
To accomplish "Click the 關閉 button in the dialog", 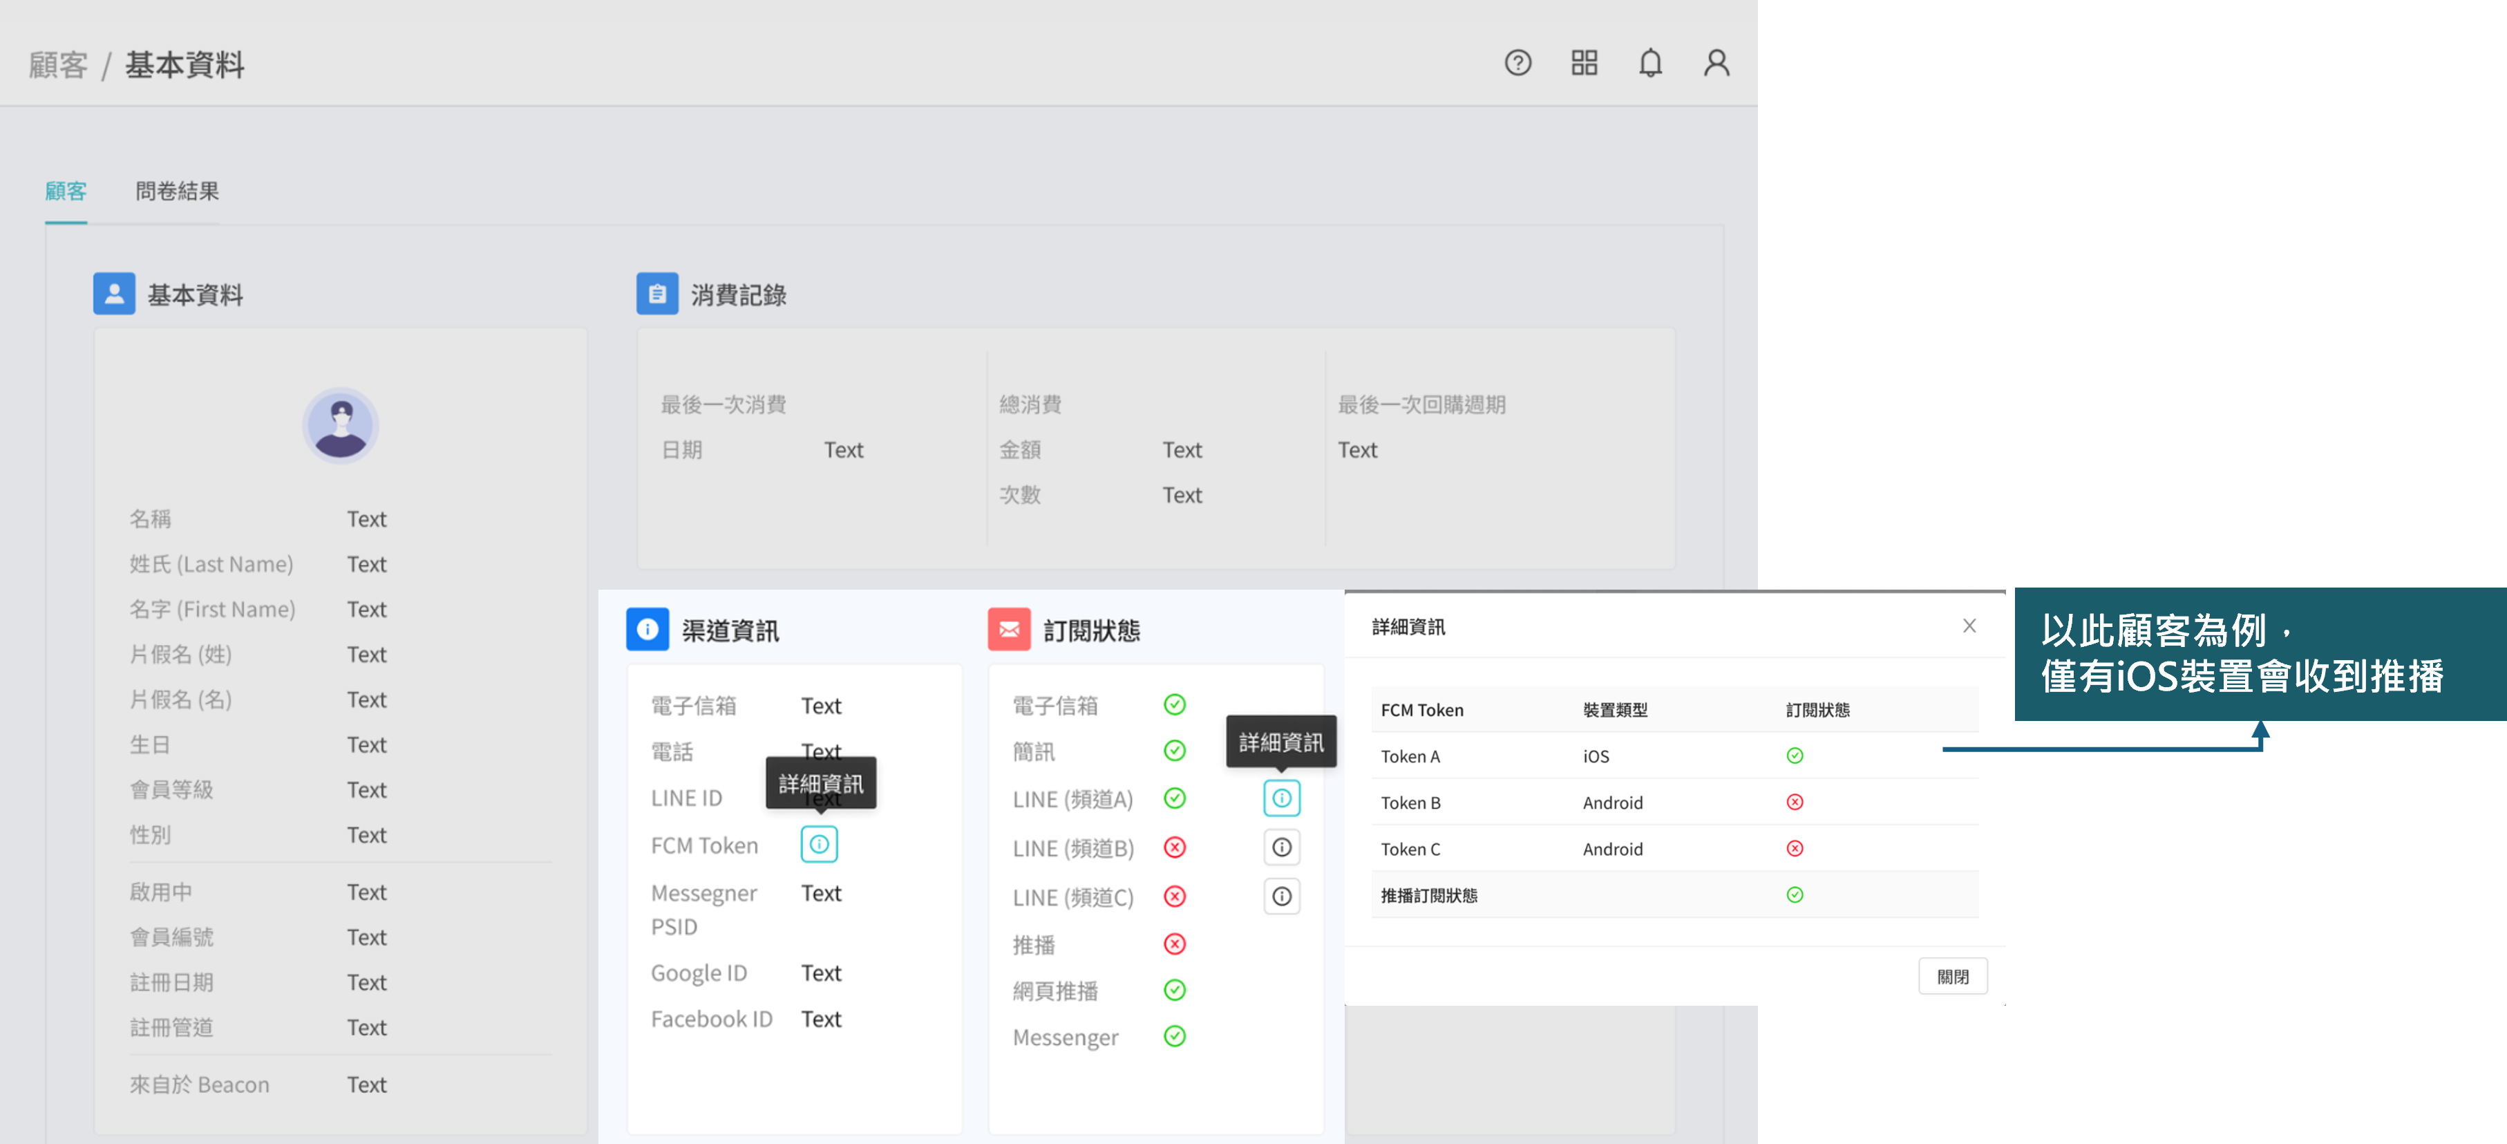I will click(1953, 975).
